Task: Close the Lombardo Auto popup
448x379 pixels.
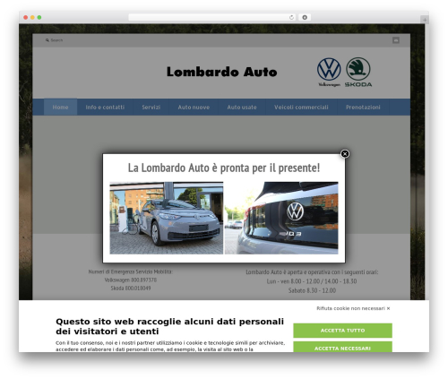Action: click(x=345, y=154)
